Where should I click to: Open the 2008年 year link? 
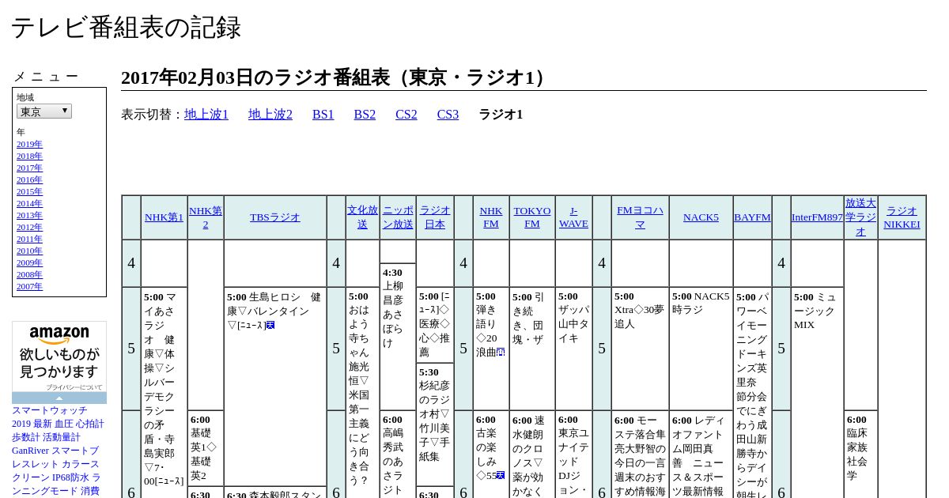[x=29, y=274]
